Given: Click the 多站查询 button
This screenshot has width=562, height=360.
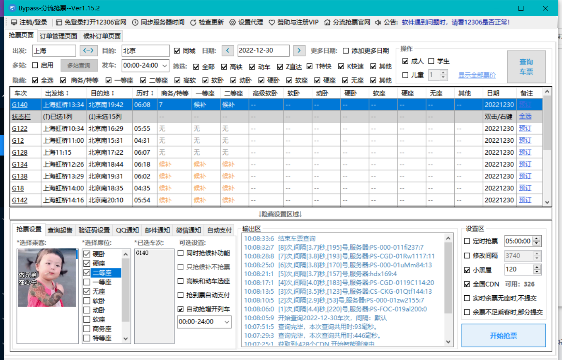Looking at the screenshot, I should [79, 65].
